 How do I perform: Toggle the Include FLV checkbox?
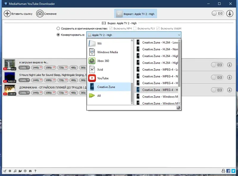[135, 28]
